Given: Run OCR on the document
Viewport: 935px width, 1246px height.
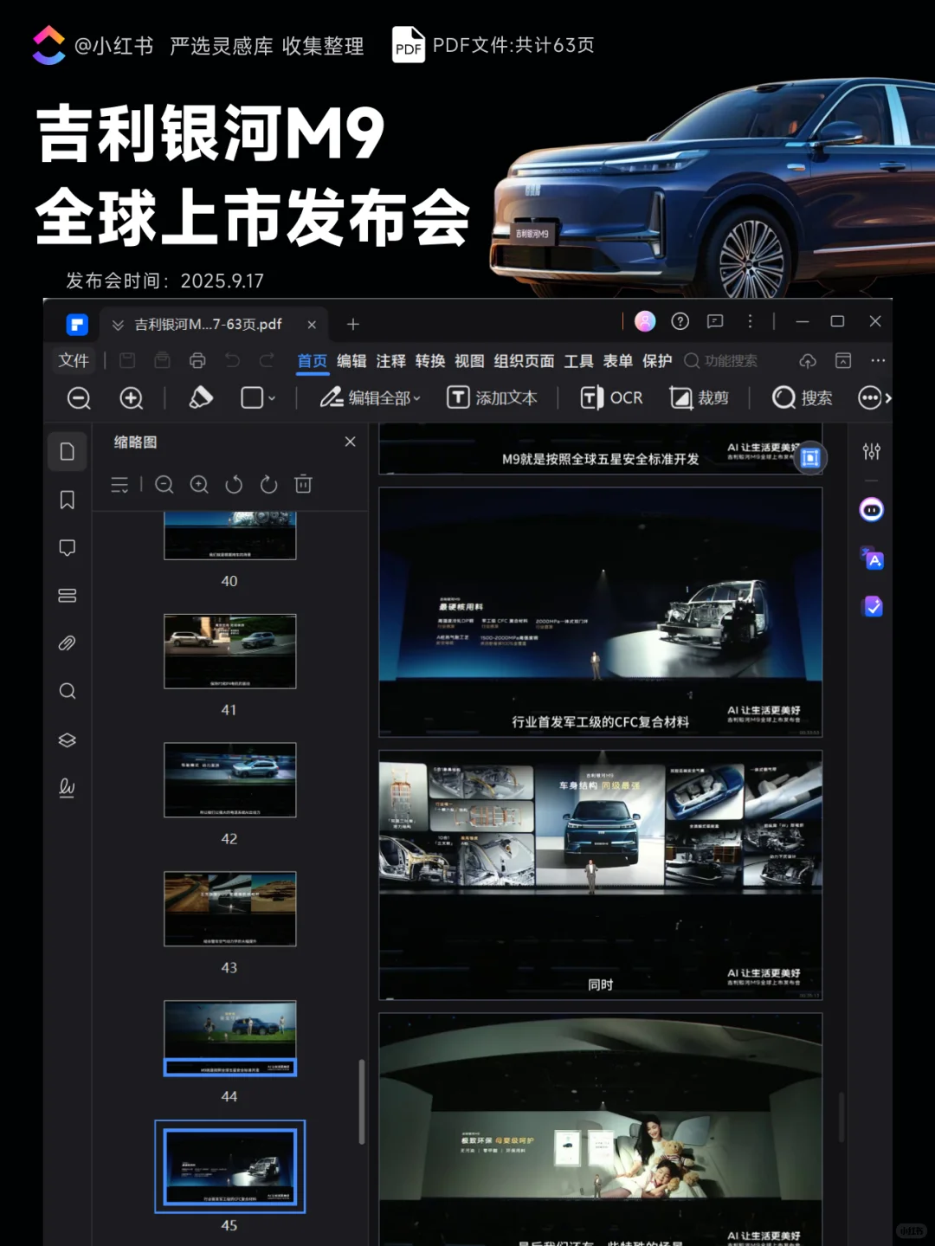Looking at the screenshot, I should pyautogui.click(x=611, y=397).
